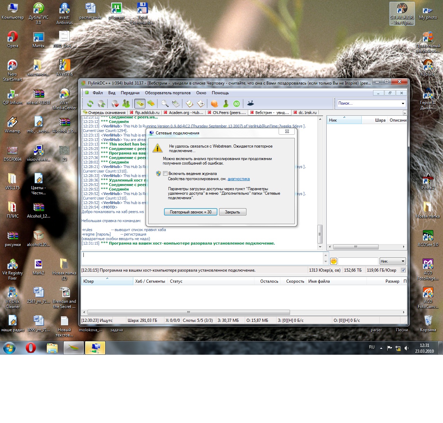
Task: Open the 'Передачи' menu
Action: pos(130,93)
